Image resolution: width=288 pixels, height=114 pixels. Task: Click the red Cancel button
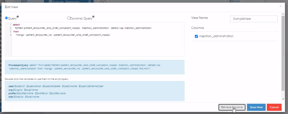pos(274,107)
